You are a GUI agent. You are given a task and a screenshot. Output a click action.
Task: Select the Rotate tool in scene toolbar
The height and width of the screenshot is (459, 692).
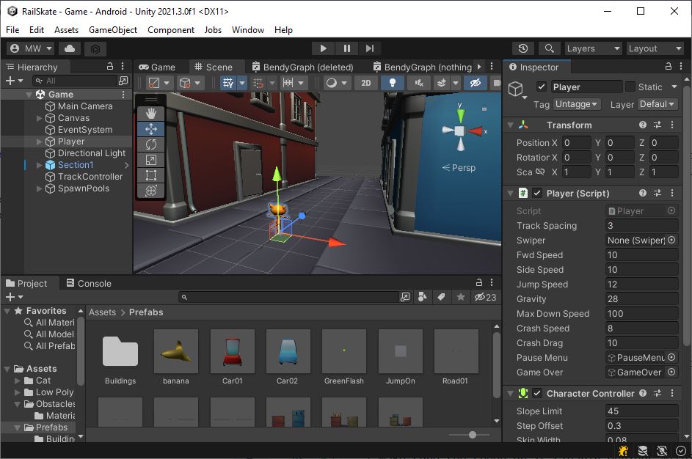[151, 144]
